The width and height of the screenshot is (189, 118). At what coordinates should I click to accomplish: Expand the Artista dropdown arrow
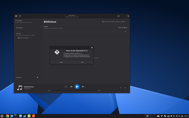[x=125, y=31]
